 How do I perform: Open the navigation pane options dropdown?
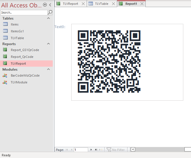pos(45,5)
